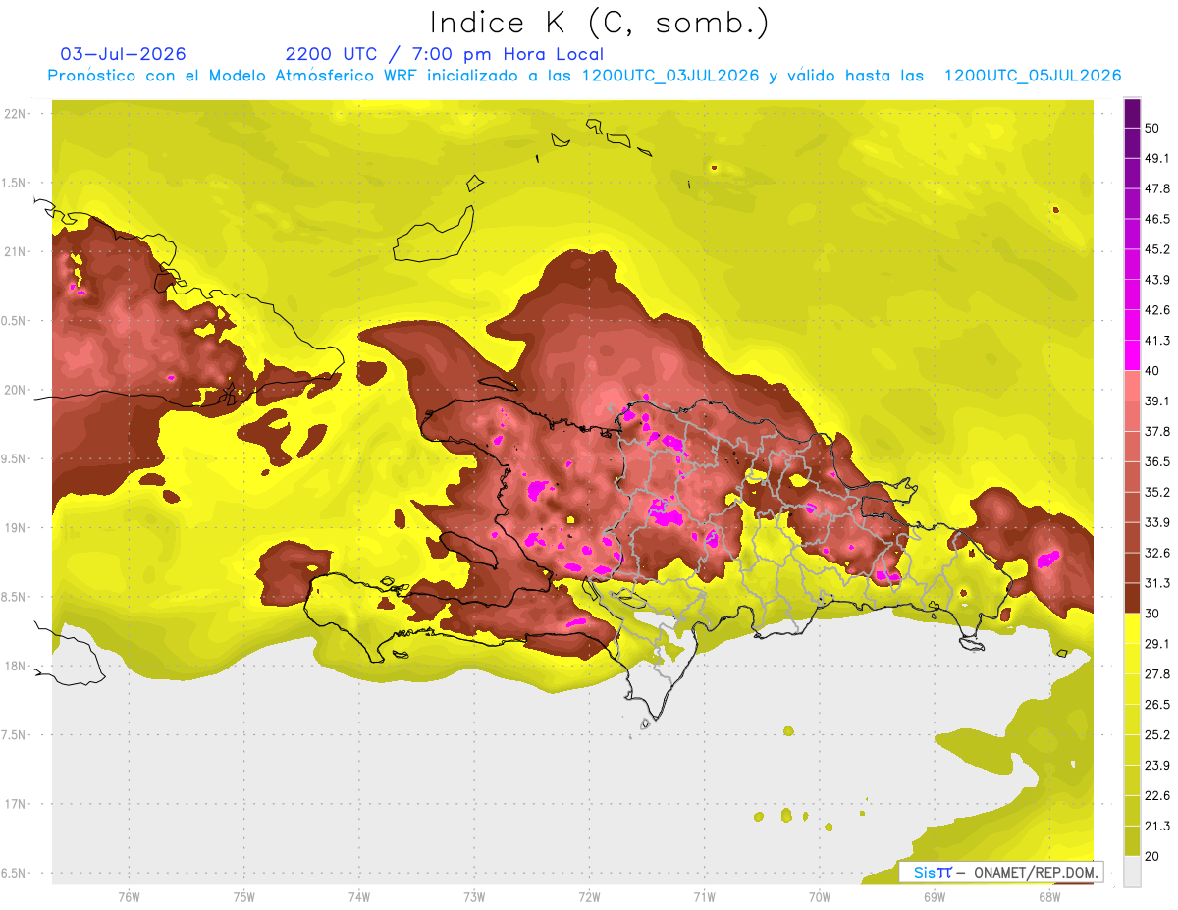Viewport: 1178px width, 910px height.
Task: Pick the olive swatch between 20 and 21.3
Action: 1133,841
